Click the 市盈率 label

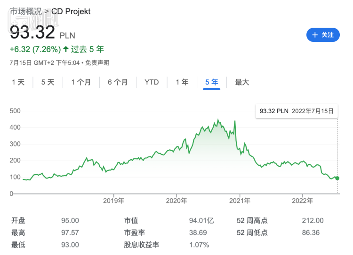(x=135, y=233)
